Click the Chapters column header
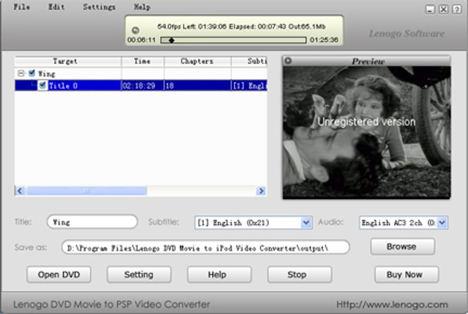The height and width of the screenshot is (314, 468). (197, 61)
